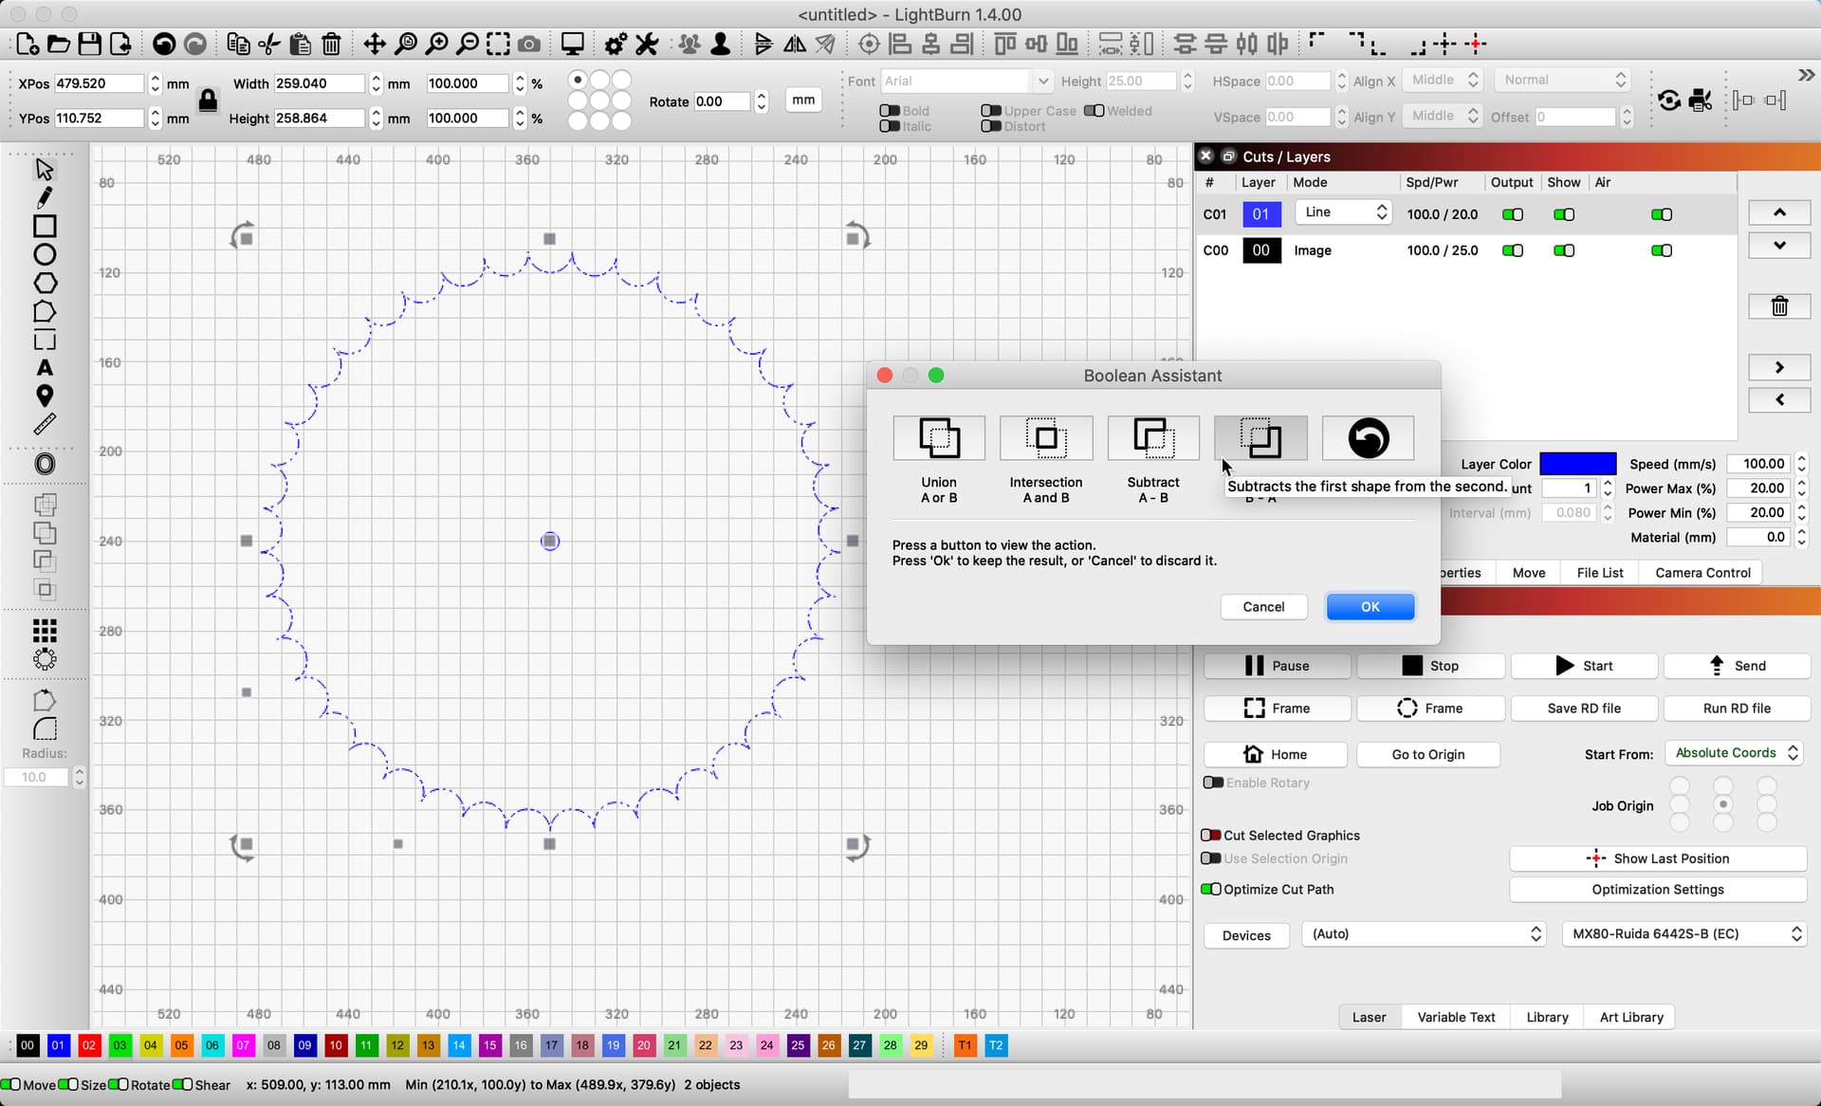Select the Draw Ellipse tool
Image resolution: width=1821 pixels, height=1106 pixels.
45,255
